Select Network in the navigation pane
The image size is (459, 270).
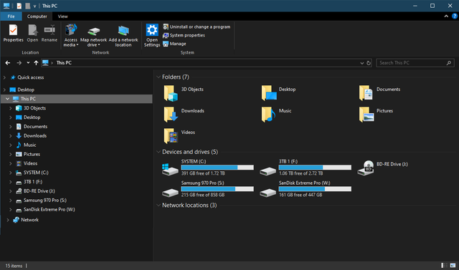click(29, 220)
